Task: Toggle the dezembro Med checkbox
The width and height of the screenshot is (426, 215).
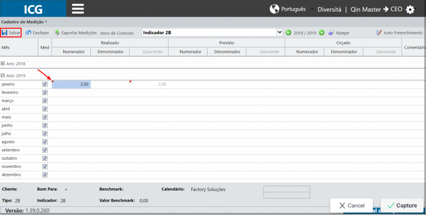Action: (45, 175)
